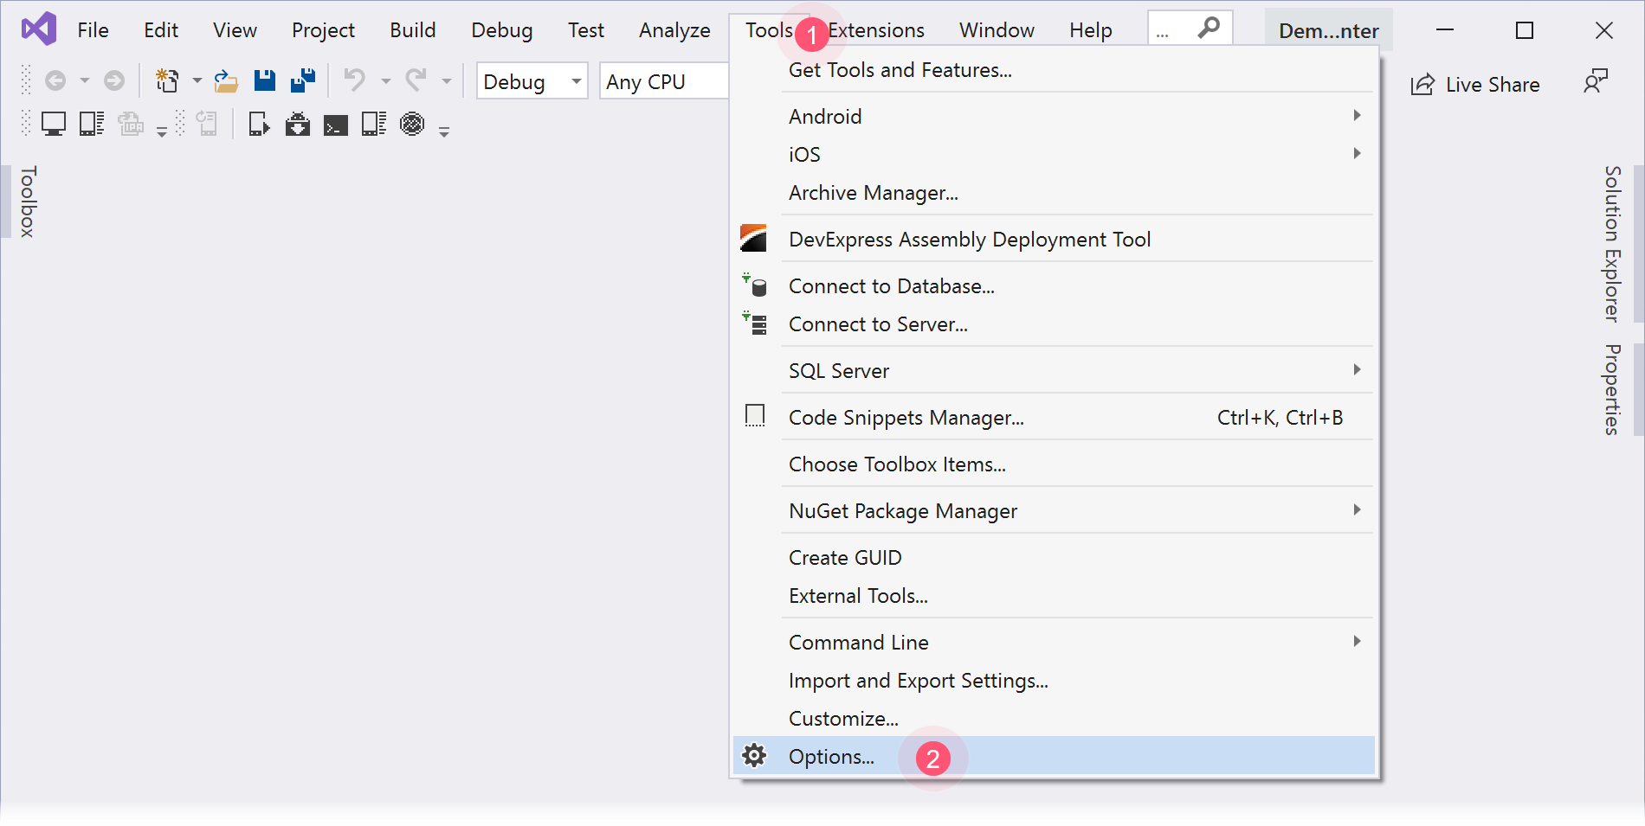Launch the Android adb command prompt icon

335,125
